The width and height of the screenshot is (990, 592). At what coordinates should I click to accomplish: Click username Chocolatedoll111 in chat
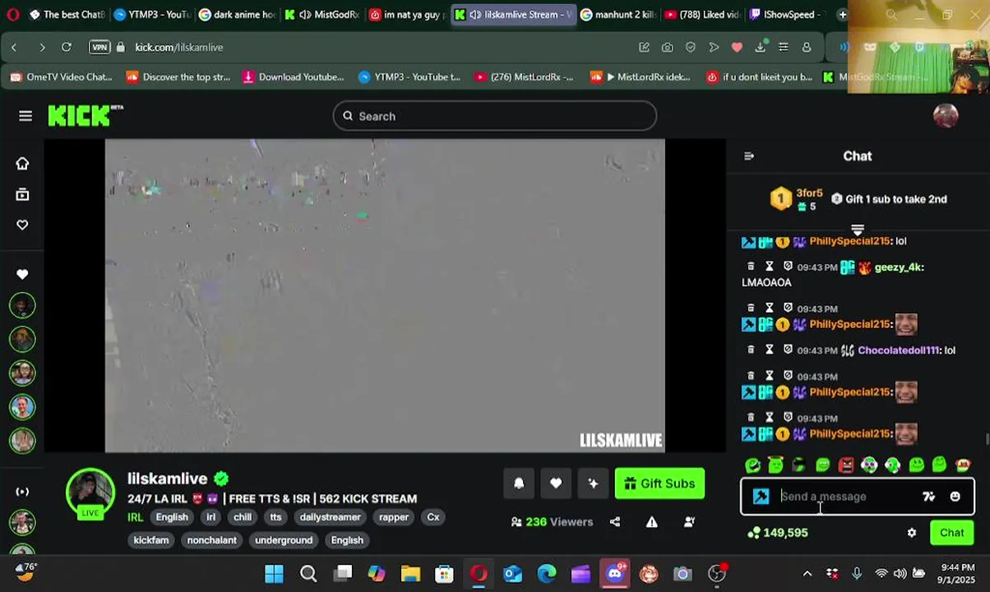(899, 350)
